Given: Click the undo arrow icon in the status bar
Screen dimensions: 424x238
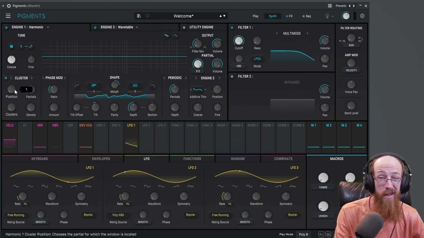Looking at the screenshot, I should pyautogui.click(x=321, y=234).
